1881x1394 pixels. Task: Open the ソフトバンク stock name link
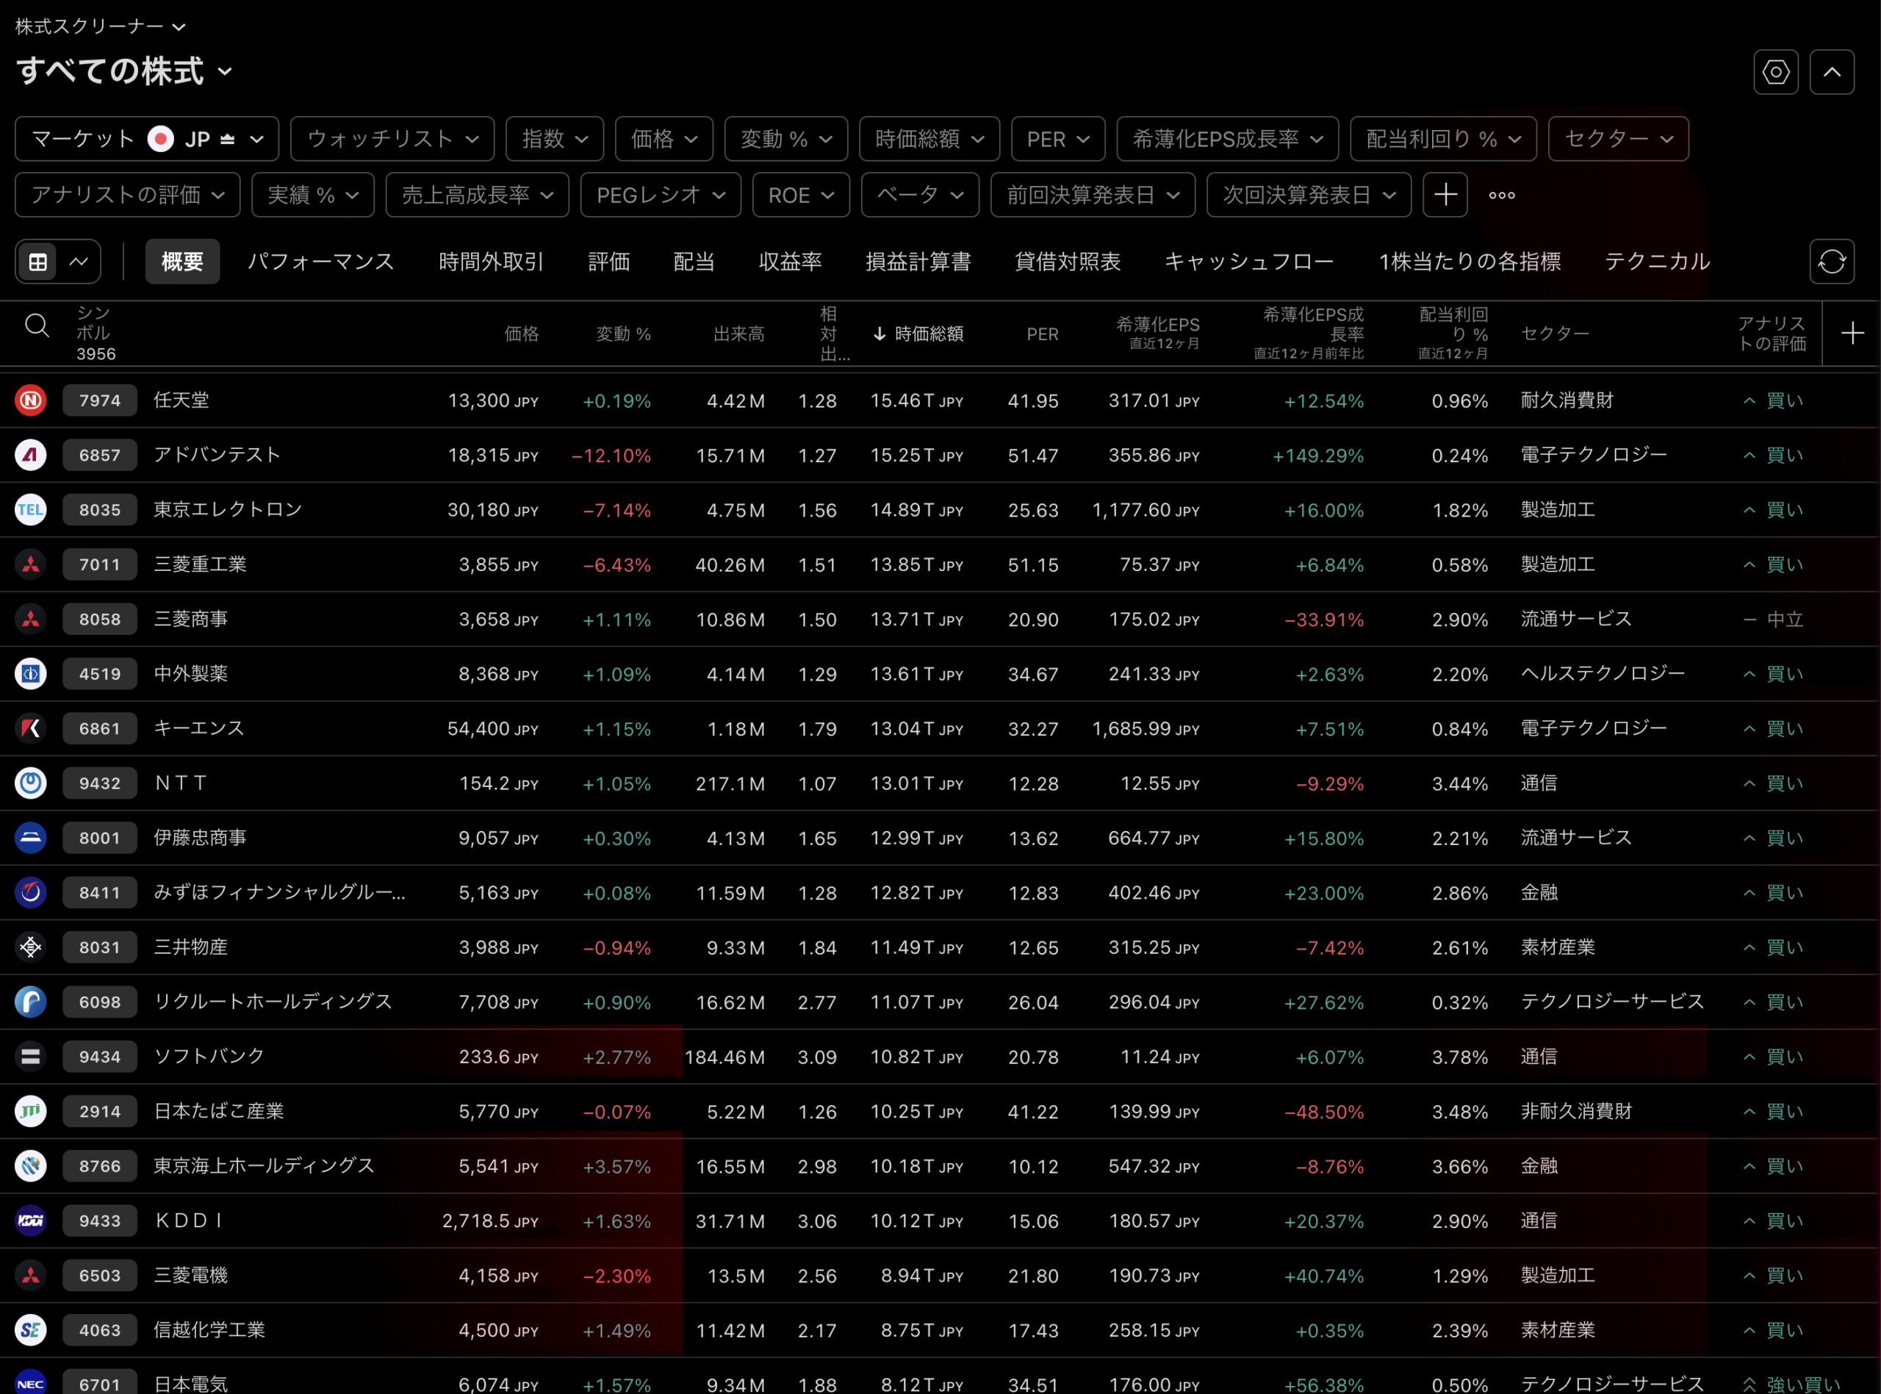[x=209, y=1056]
